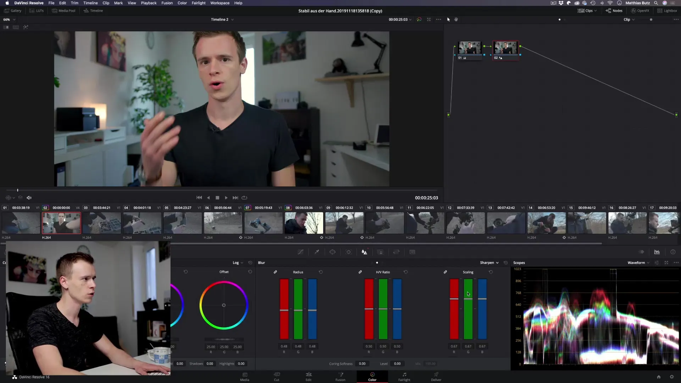Toggle the Gallery panel
This screenshot has height=383, width=681.
click(x=13, y=11)
